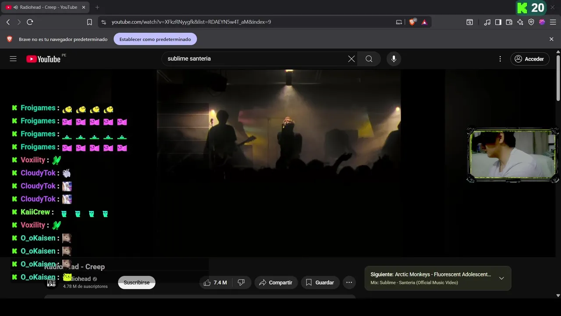Click the Radiohead concert video player
The width and height of the screenshot is (561, 316).
coord(279,163)
